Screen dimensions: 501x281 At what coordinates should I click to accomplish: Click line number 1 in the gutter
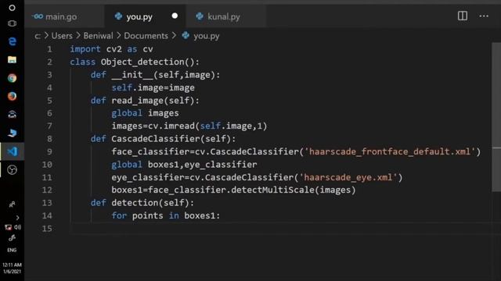tap(49, 49)
